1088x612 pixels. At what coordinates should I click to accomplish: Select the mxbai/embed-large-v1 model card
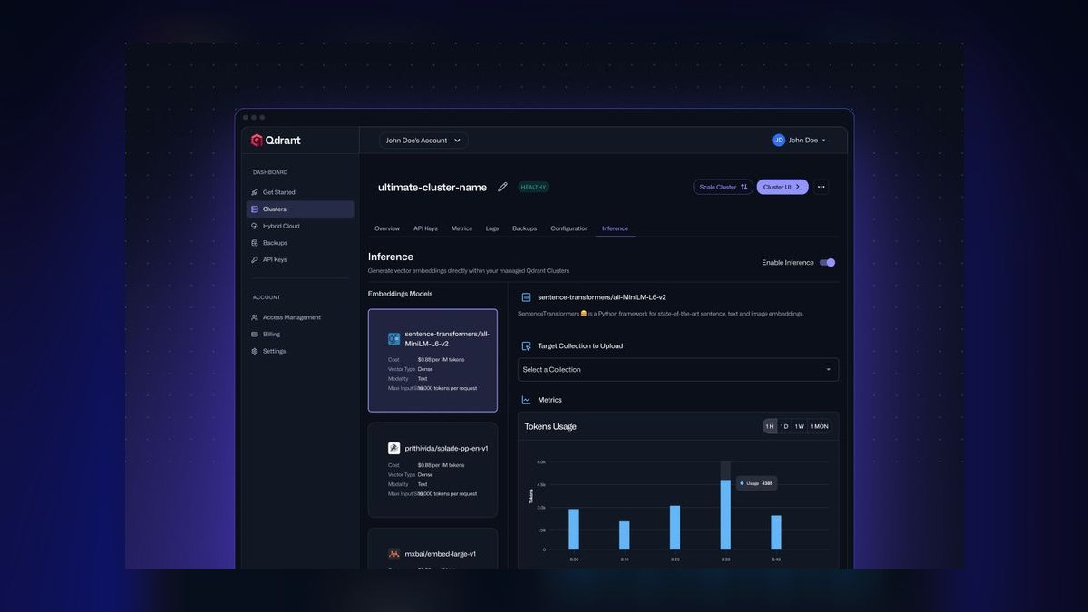[432, 549]
